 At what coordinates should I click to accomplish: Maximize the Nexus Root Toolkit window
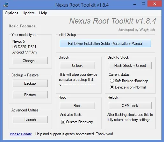pos(143,4)
